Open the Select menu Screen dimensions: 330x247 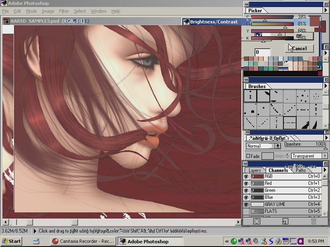click(80, 11)
